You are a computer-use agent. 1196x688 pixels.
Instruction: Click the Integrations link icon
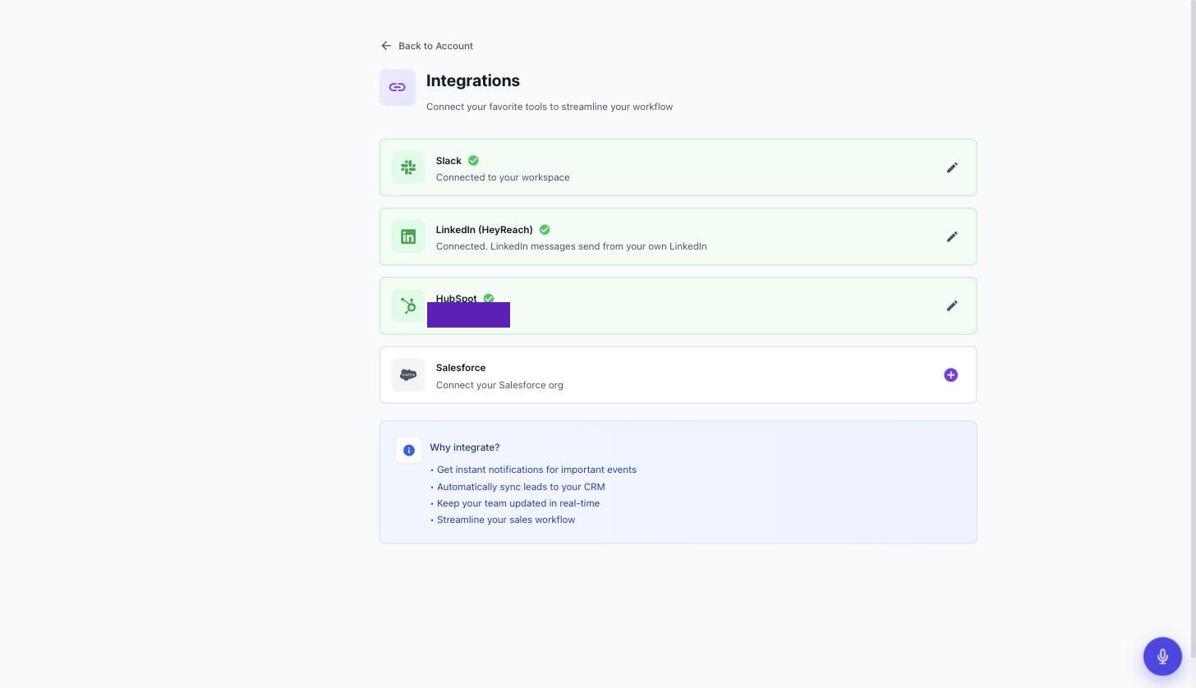[398, 87]
